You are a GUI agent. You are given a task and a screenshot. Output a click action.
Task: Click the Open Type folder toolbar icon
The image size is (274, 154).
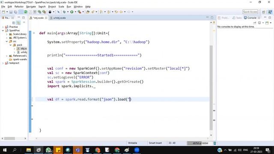[x=88, y=12]
